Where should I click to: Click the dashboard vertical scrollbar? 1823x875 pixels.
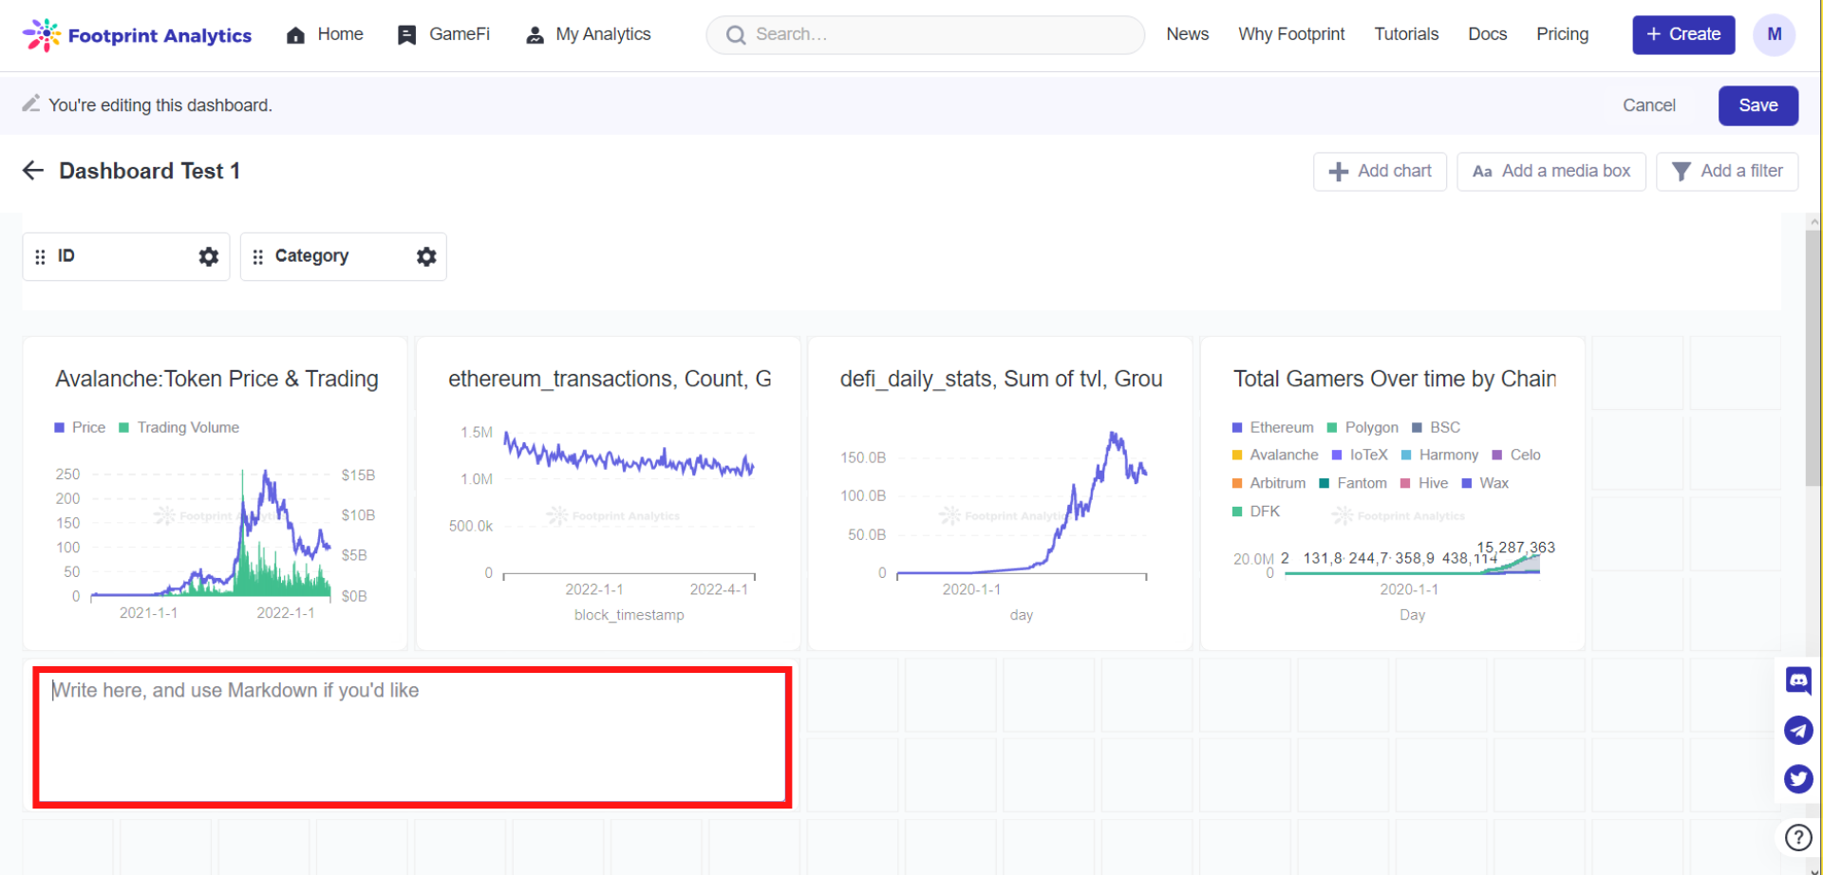point(1813,358)
